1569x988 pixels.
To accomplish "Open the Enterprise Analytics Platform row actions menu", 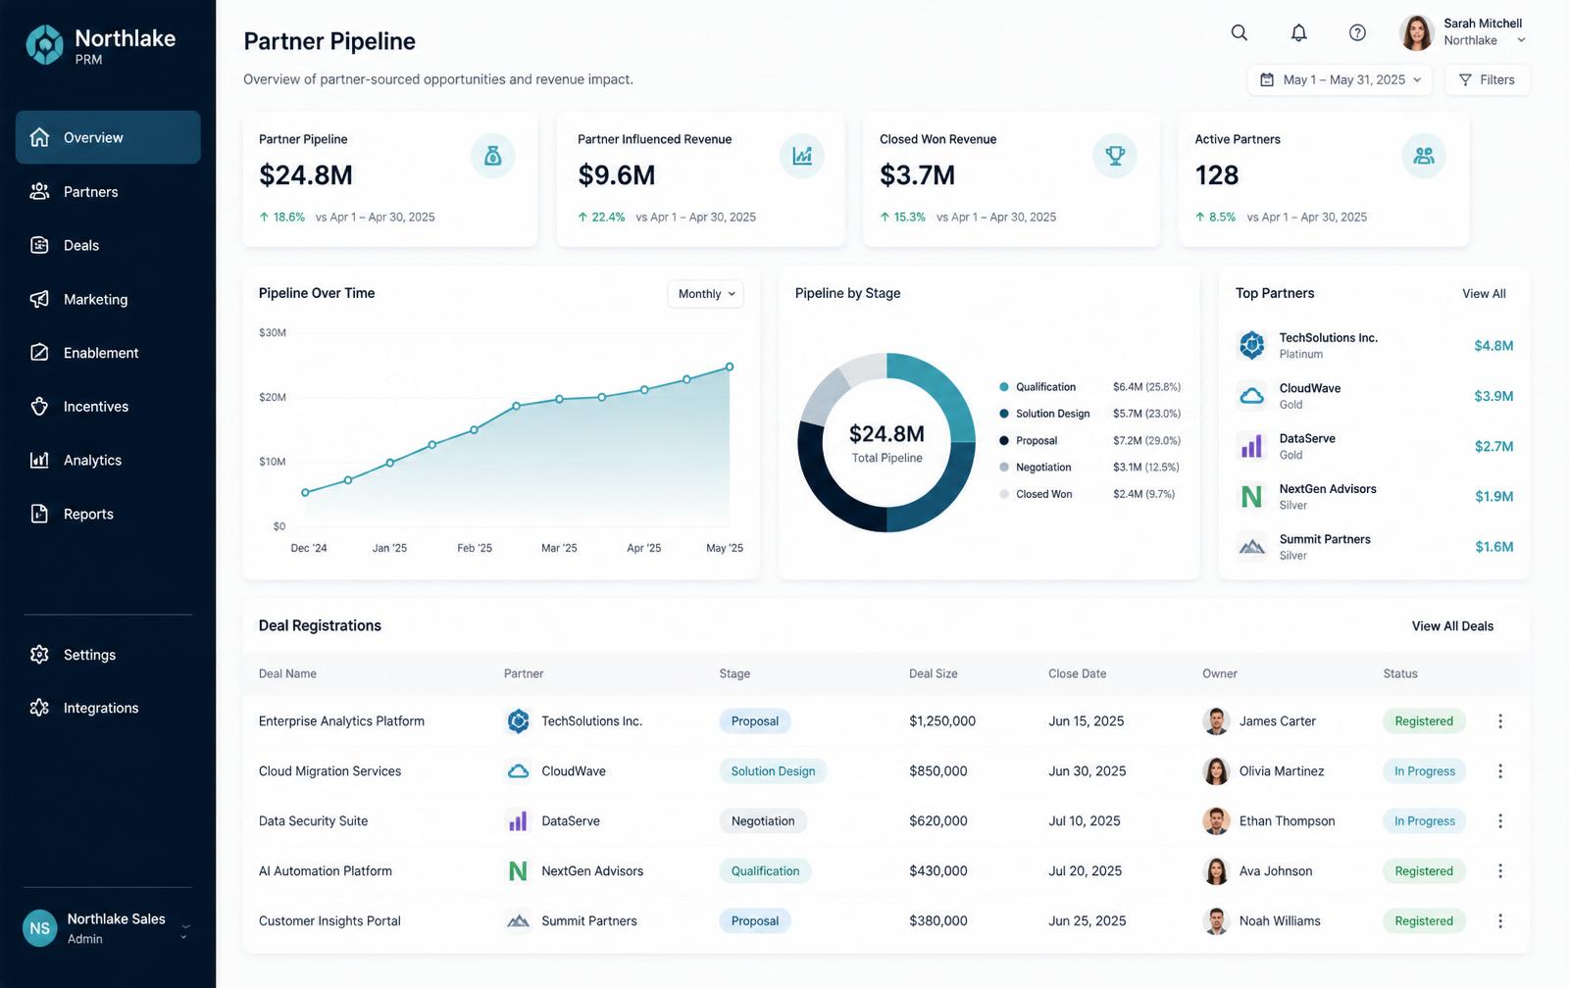I will pos(1499,721).
